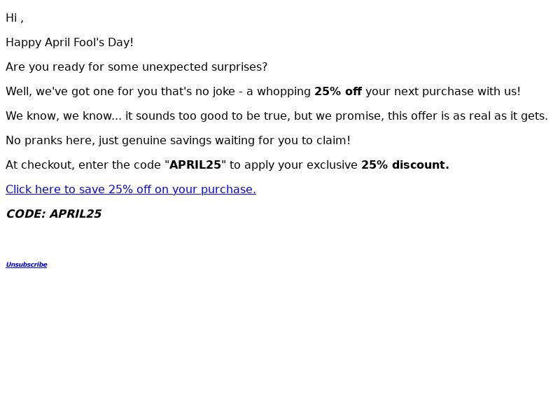
Task: Click "genuine savings waiting for you to claim!"
Action: tap(236, 141)
